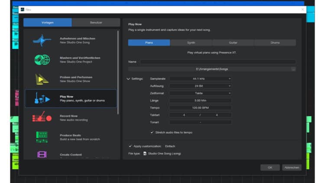
Task: Click 'Play virtual piano using Presence XT' text
Action: tap(211, 53)
